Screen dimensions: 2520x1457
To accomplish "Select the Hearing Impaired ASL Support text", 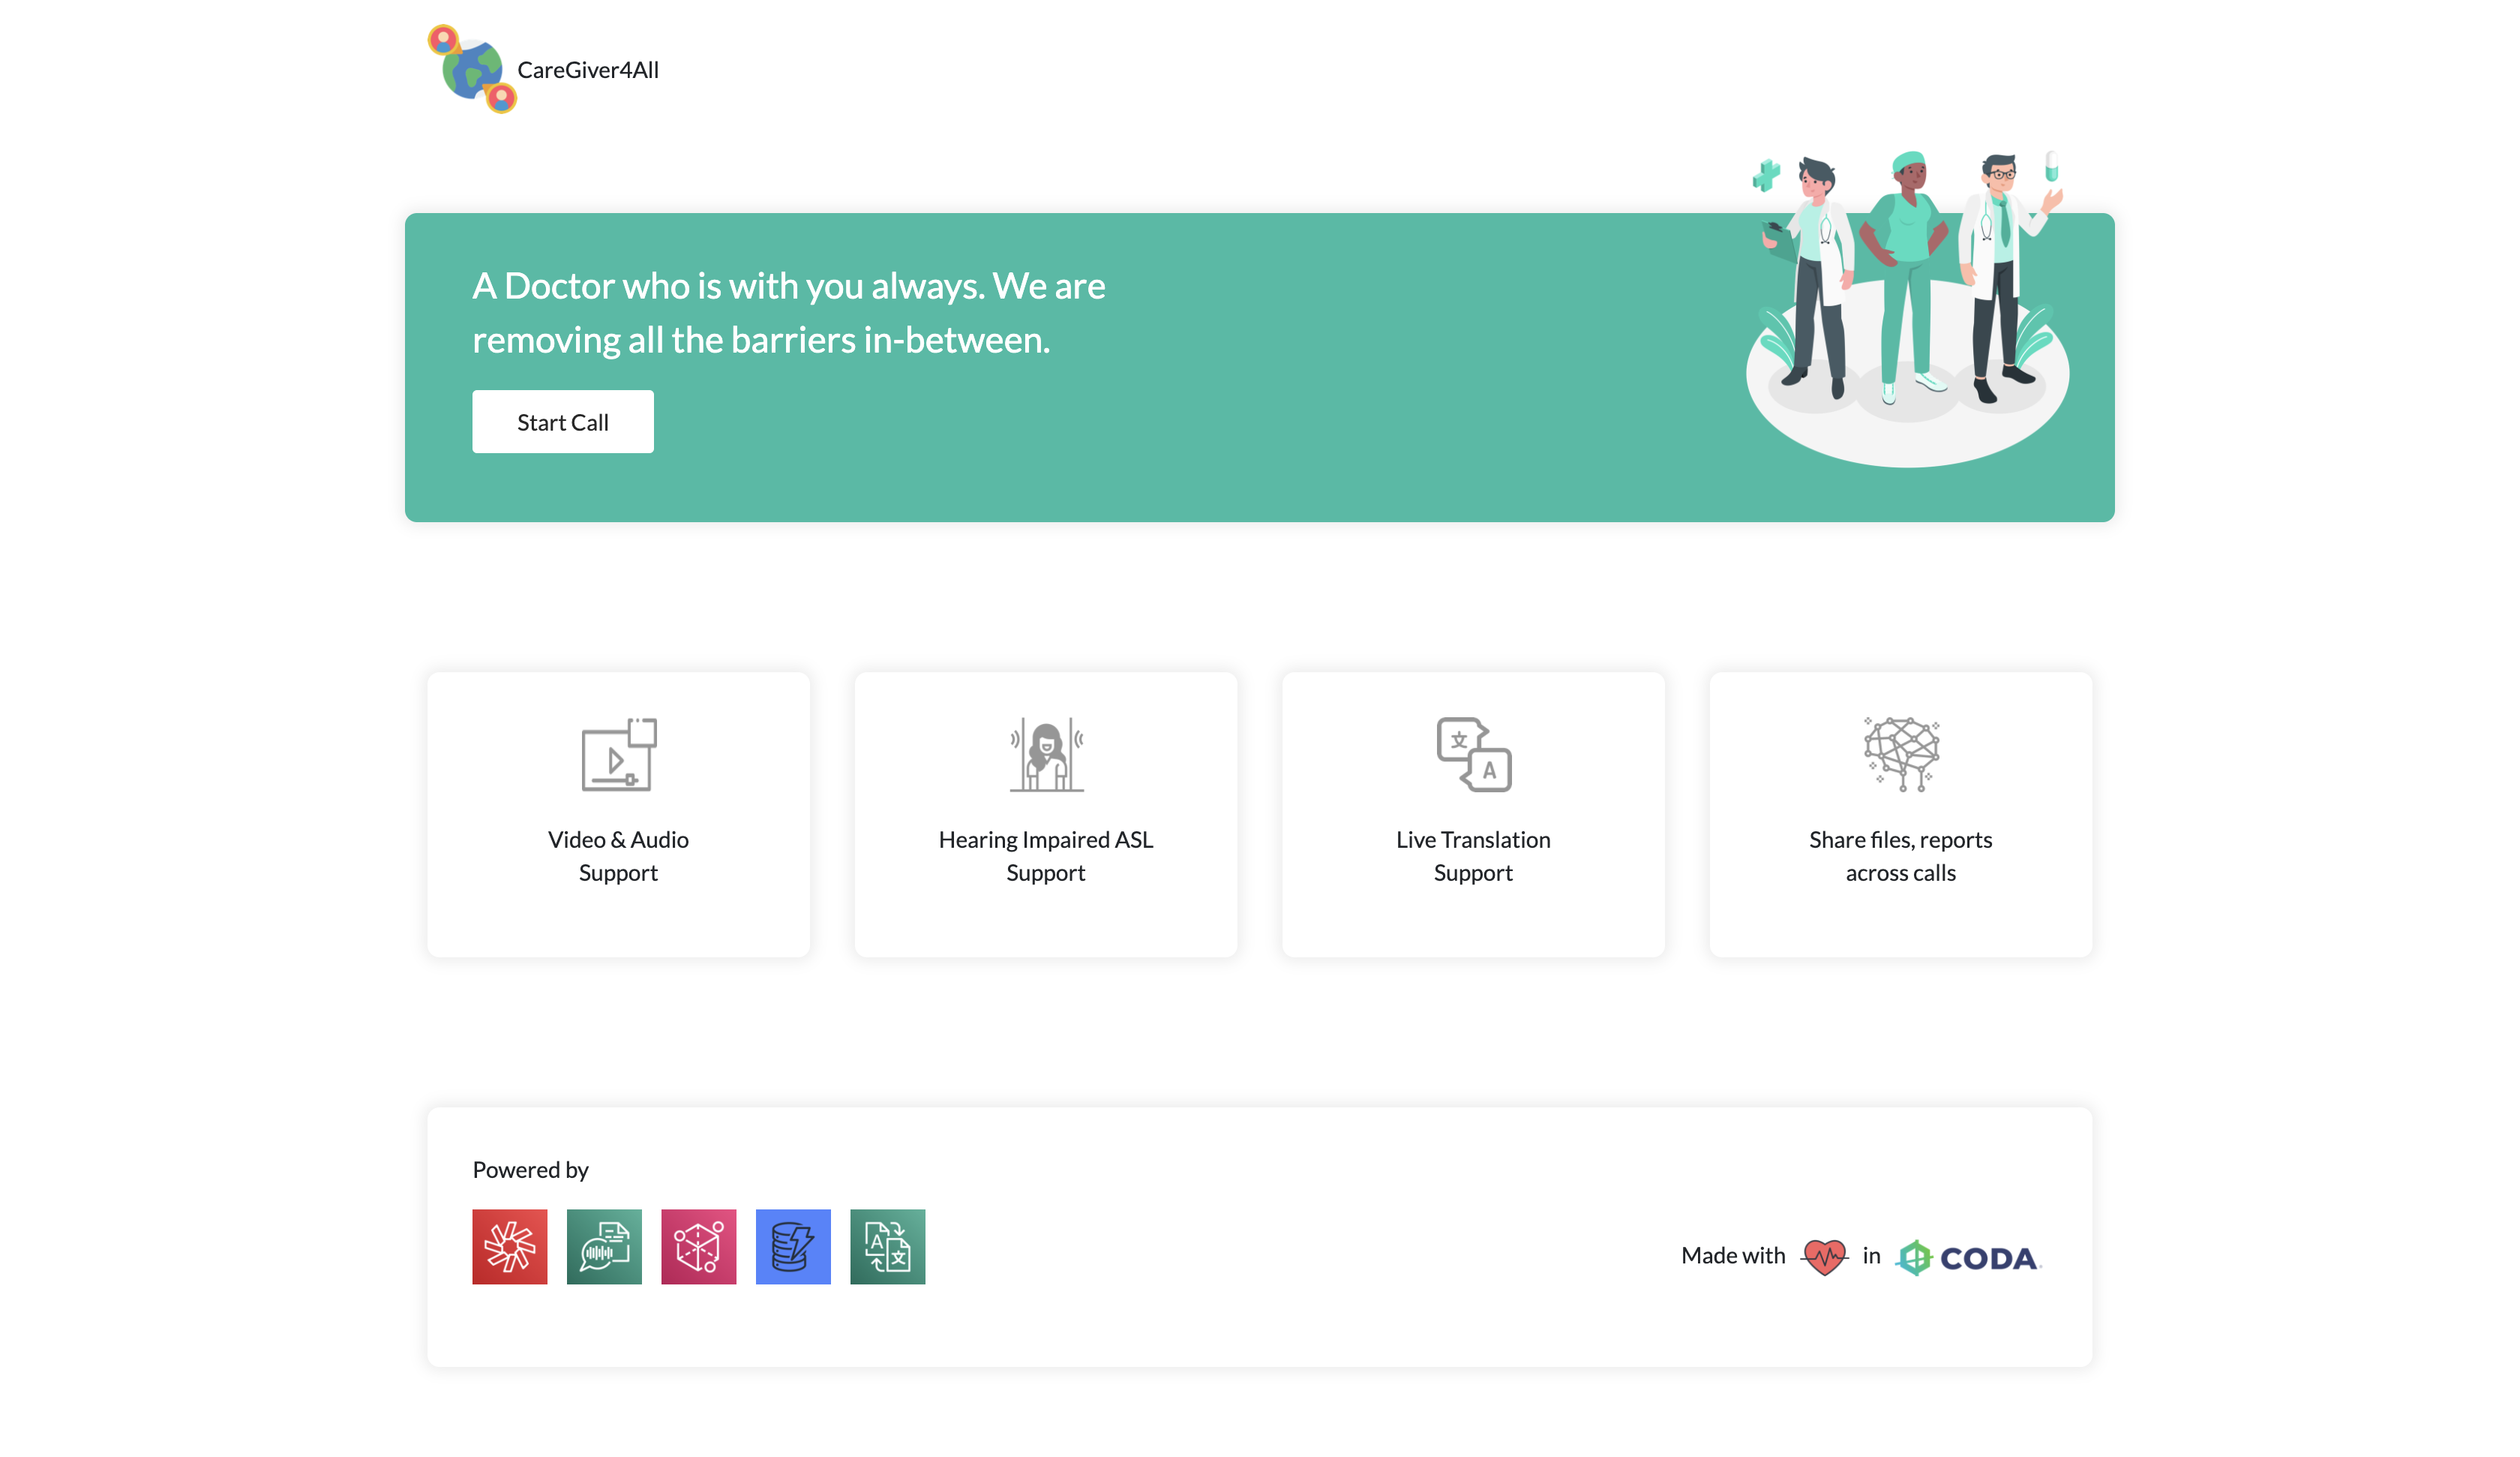I will click(x=1046, y=855).
